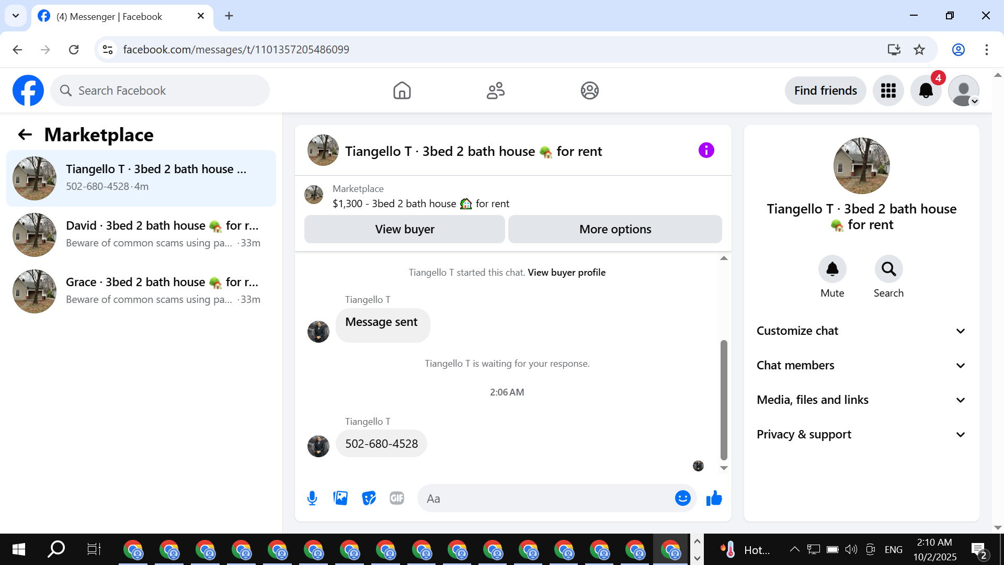This screenshot has width=1004, height=565.
Task: Expand Privacy & support section
Action: [861, 434]
